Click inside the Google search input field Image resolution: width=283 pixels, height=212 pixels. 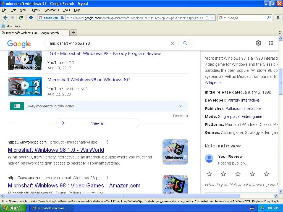point(108,43)
